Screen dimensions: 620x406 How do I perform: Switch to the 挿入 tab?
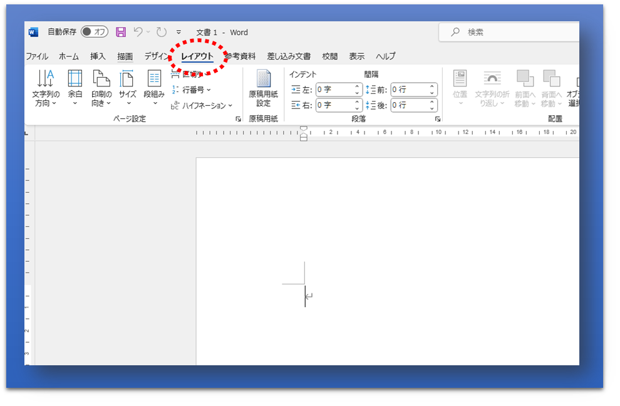98,56
